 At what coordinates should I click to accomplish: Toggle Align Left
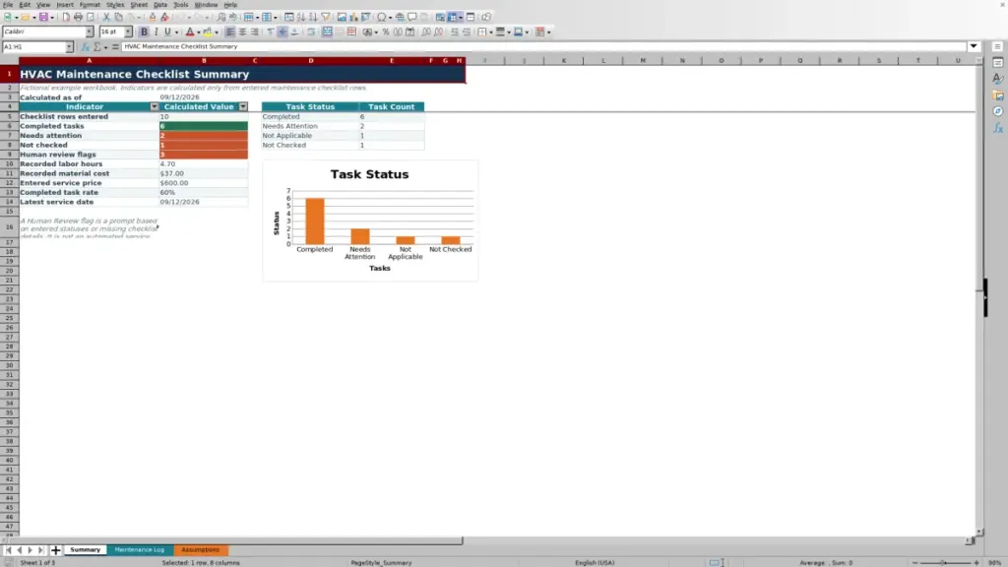click(x=230, y=32)
